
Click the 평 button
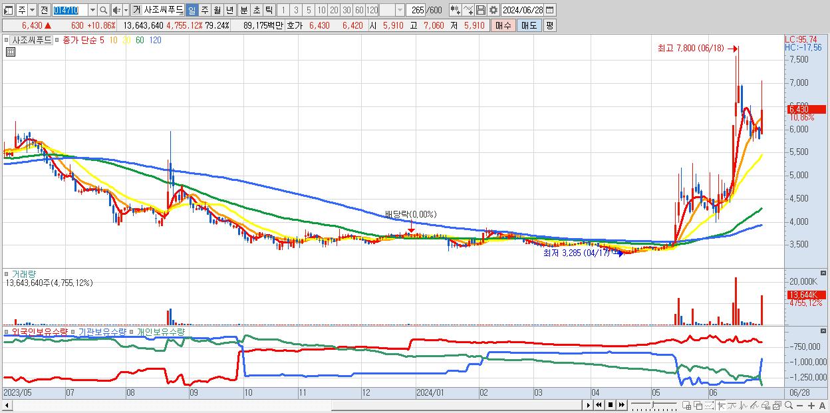(549, 25)
